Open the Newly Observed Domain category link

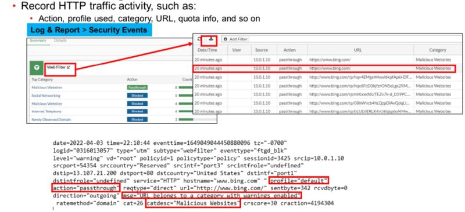pyautogui.click(x=51, y=120)
